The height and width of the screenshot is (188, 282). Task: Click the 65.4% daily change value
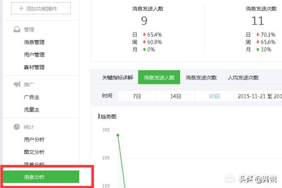tap(155, 35)
